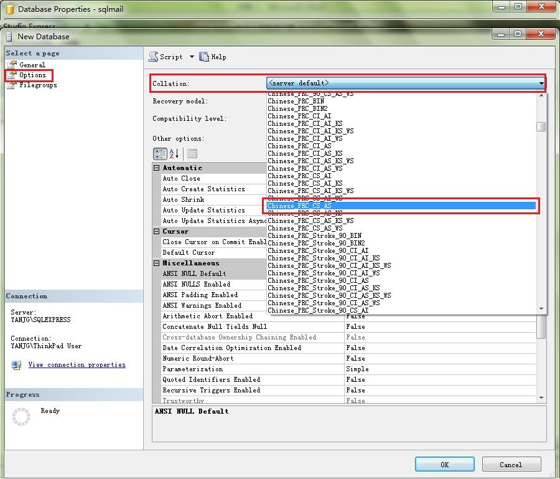Image resolution: width=560 pixels, height=479 pixels.
Task: Click the Alphabetical sort icon
Action: 174,154
